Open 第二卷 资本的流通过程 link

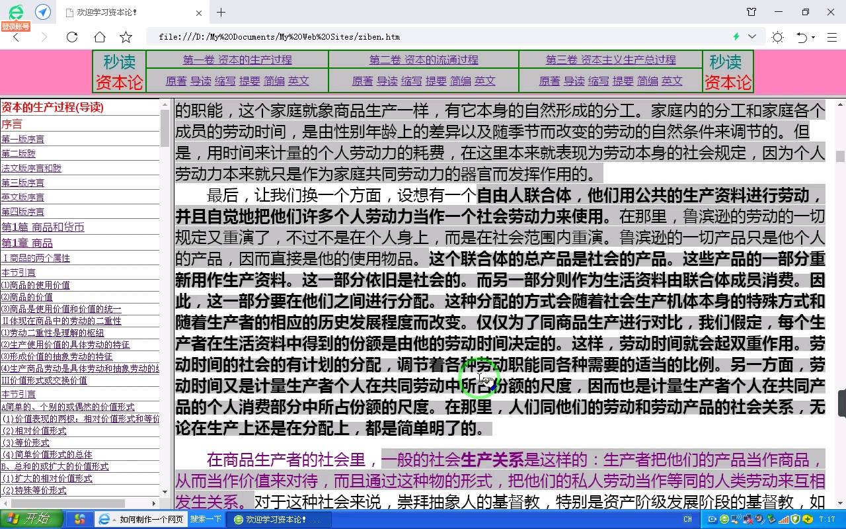coord(424,60)
